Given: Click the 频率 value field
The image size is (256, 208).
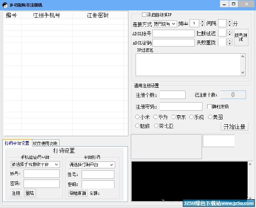Looking at the screenshot, I should tap(194, 23).
